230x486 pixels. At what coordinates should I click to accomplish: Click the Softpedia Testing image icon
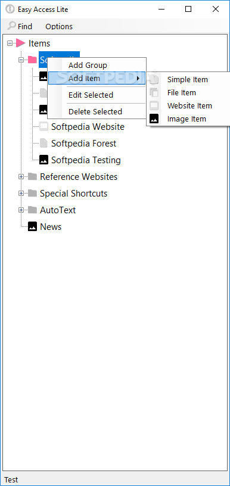click(43, 160)
